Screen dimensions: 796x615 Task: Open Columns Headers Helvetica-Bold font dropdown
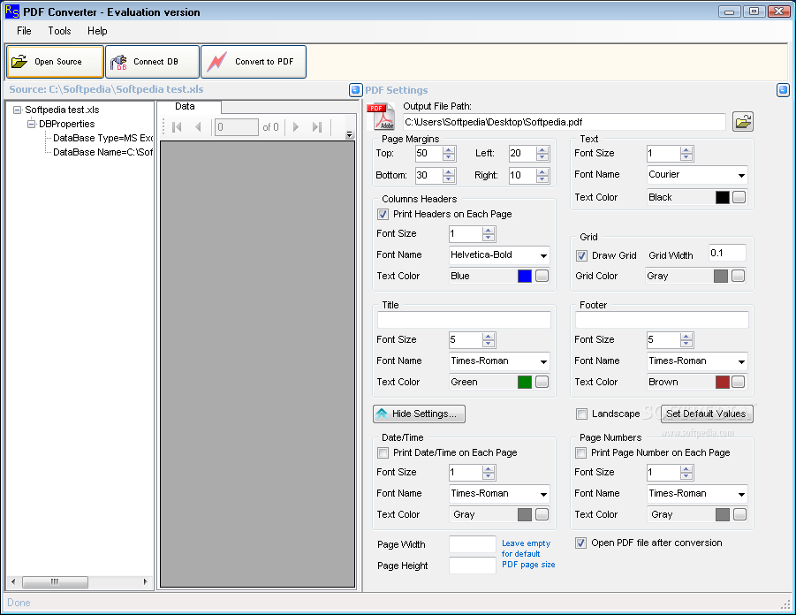point(543,255)
